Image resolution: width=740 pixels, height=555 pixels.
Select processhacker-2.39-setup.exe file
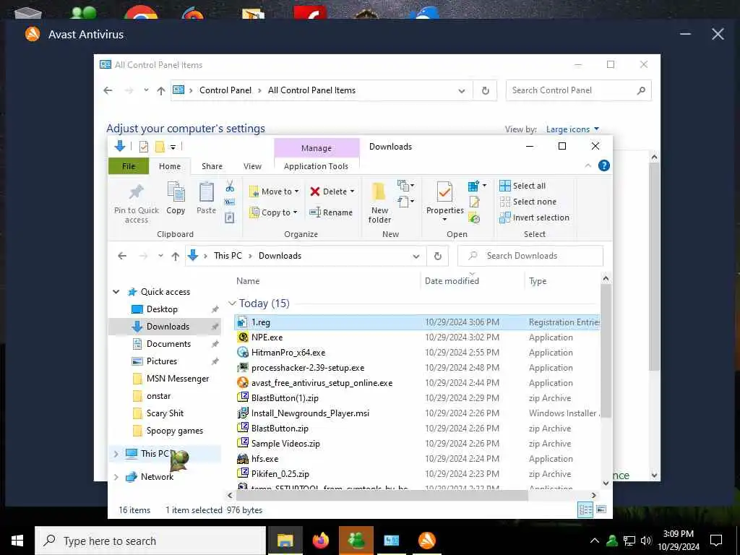417,368
